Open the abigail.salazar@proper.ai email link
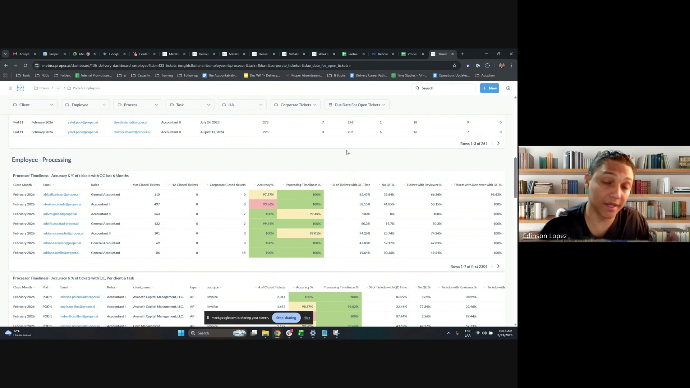 [x=61, y=194]
